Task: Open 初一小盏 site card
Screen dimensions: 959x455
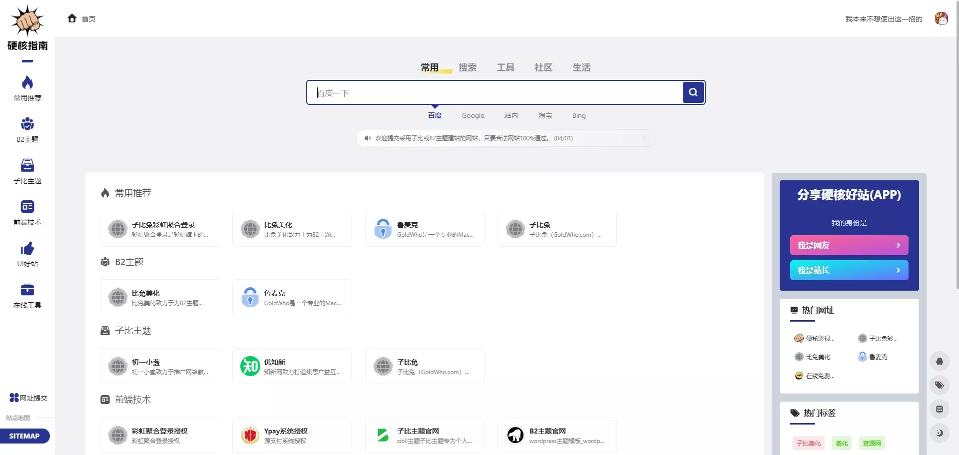Action: [x=160, y=366]
